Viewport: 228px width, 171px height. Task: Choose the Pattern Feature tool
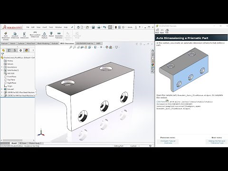(45, 35)
